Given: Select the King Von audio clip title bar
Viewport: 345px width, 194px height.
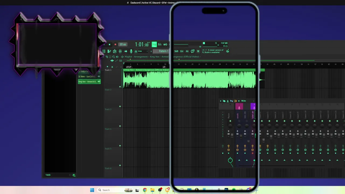Looking at the screenshot, I should coord(194,70).
